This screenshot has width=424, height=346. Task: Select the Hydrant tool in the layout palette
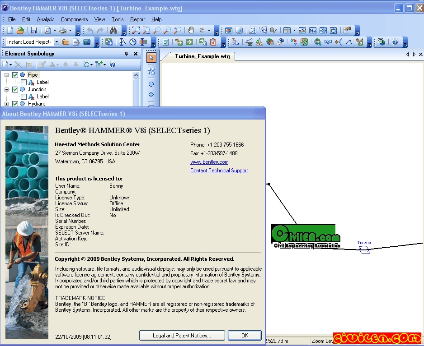tap(151, 95)
